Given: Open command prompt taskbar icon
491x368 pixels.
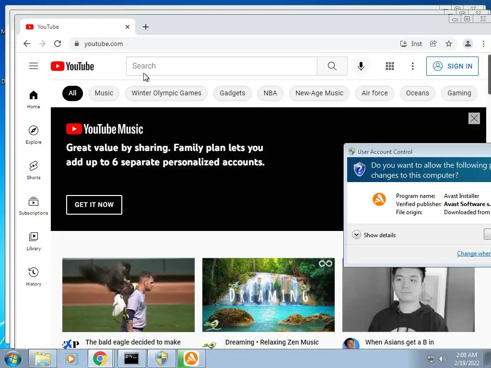Looking at the screenshot, I should (131, 358).
